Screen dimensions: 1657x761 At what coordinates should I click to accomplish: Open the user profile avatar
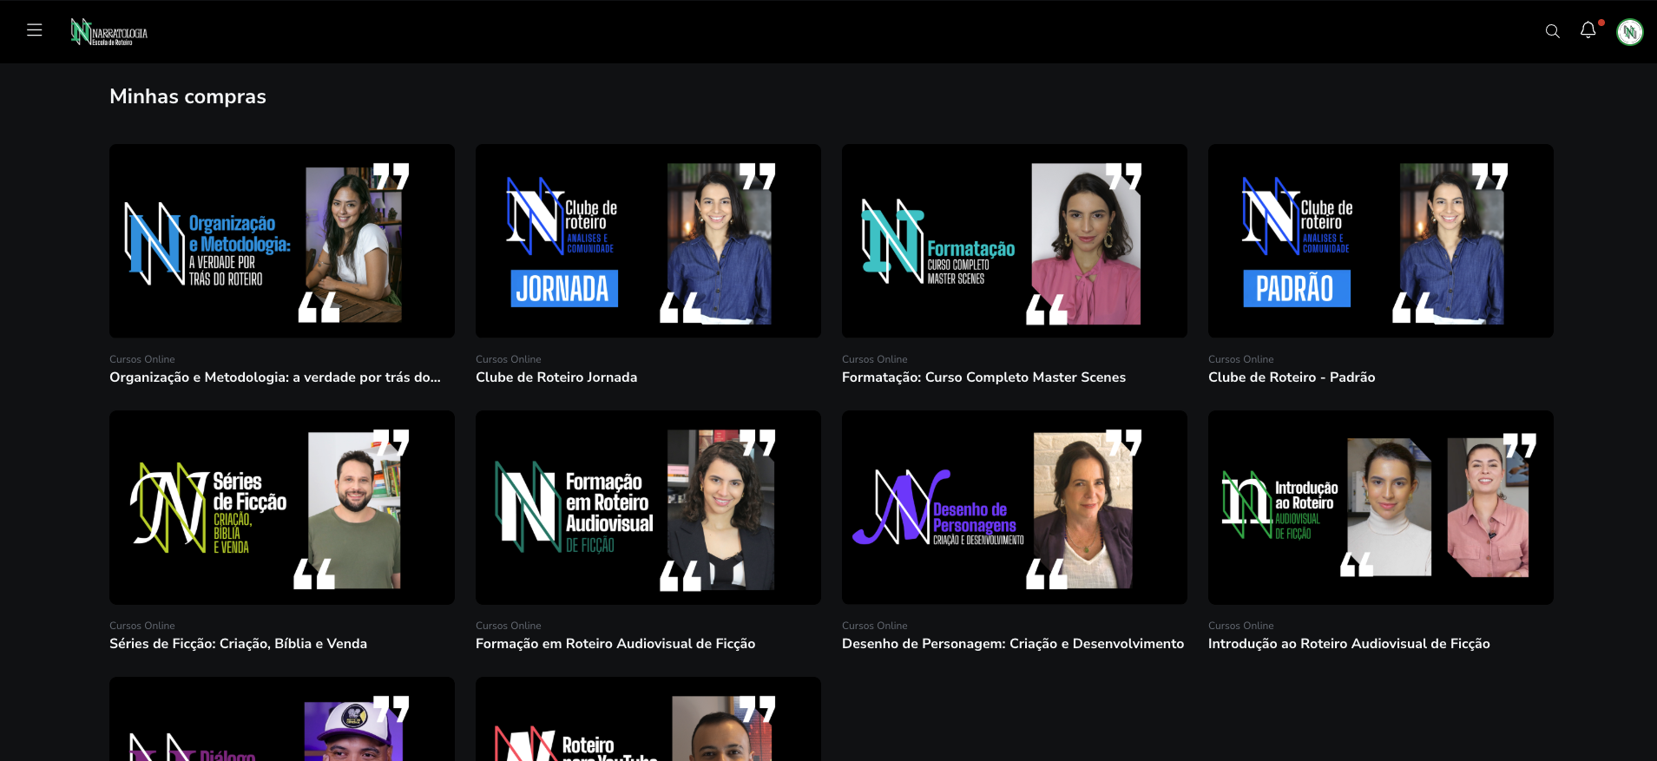coord(1630,32)
